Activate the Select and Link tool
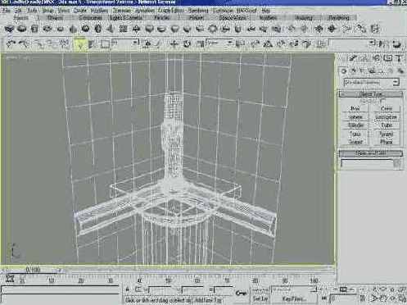Viewport: 407px width, 305px height. coord(38,43)
